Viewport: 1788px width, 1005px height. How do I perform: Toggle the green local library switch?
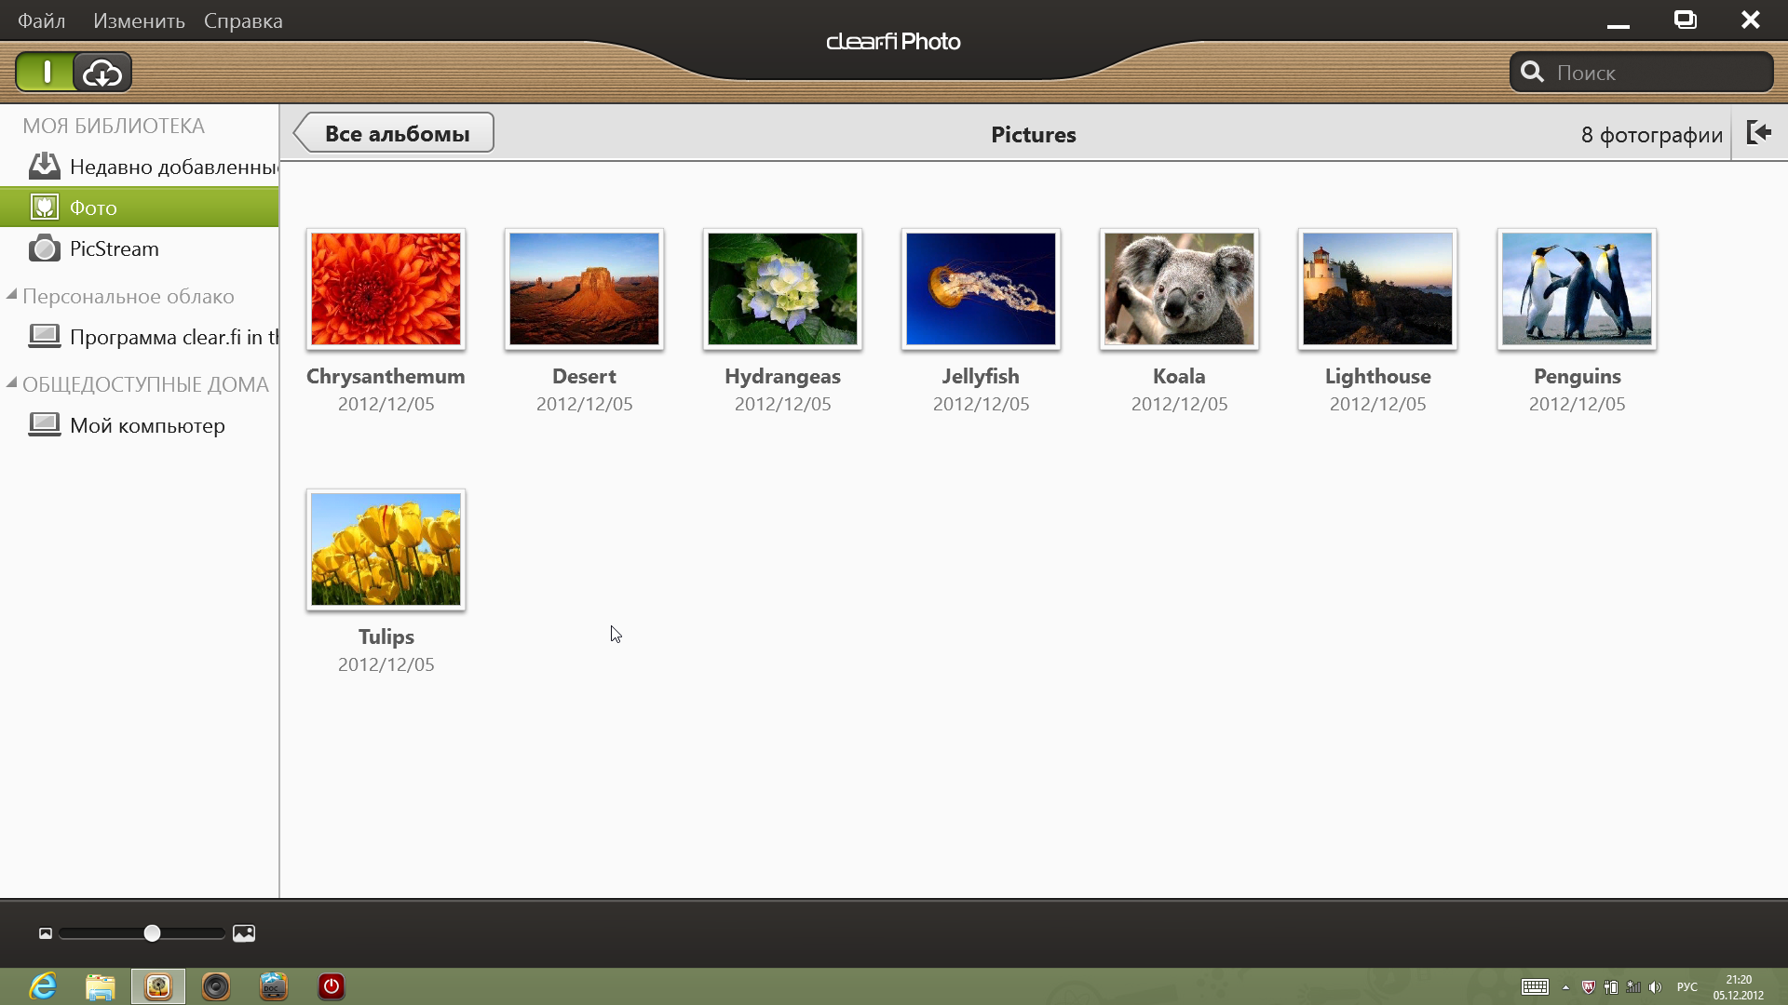45,73
